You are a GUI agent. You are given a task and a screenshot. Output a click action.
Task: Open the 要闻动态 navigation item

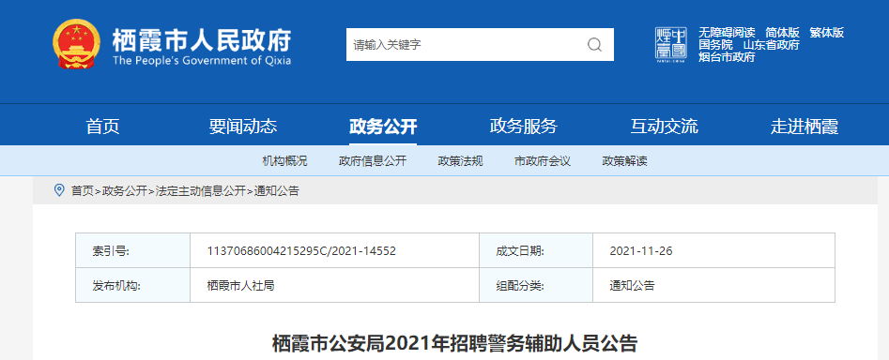[x=242, y=127]
